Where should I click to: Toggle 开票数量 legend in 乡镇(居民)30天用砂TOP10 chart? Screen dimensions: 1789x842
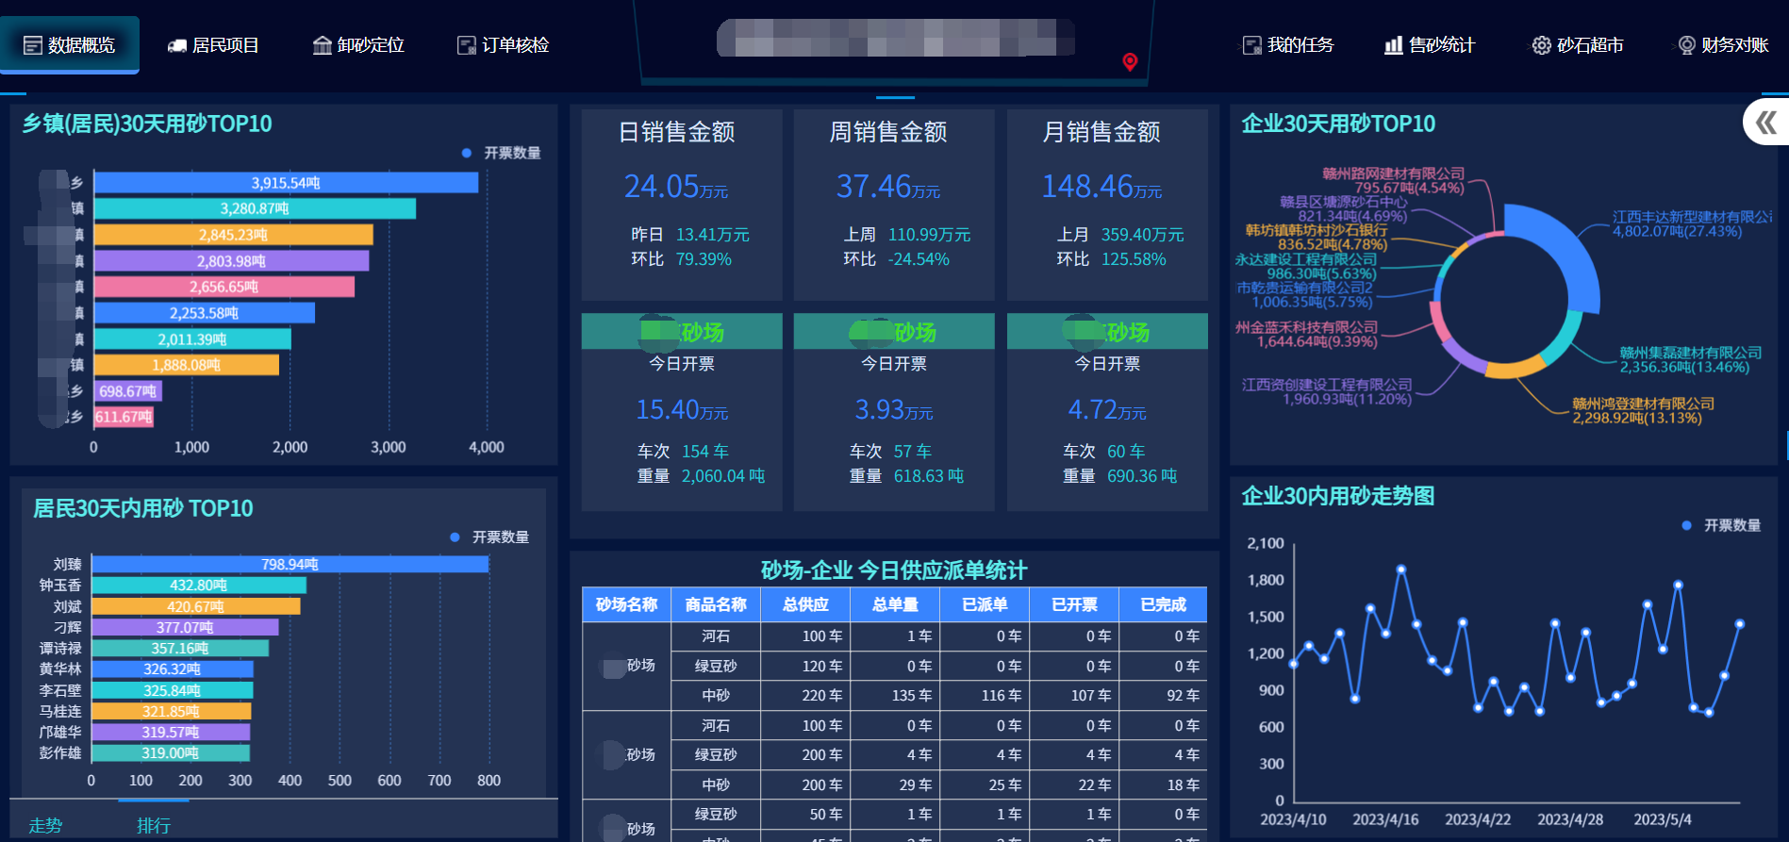(502, 153)
